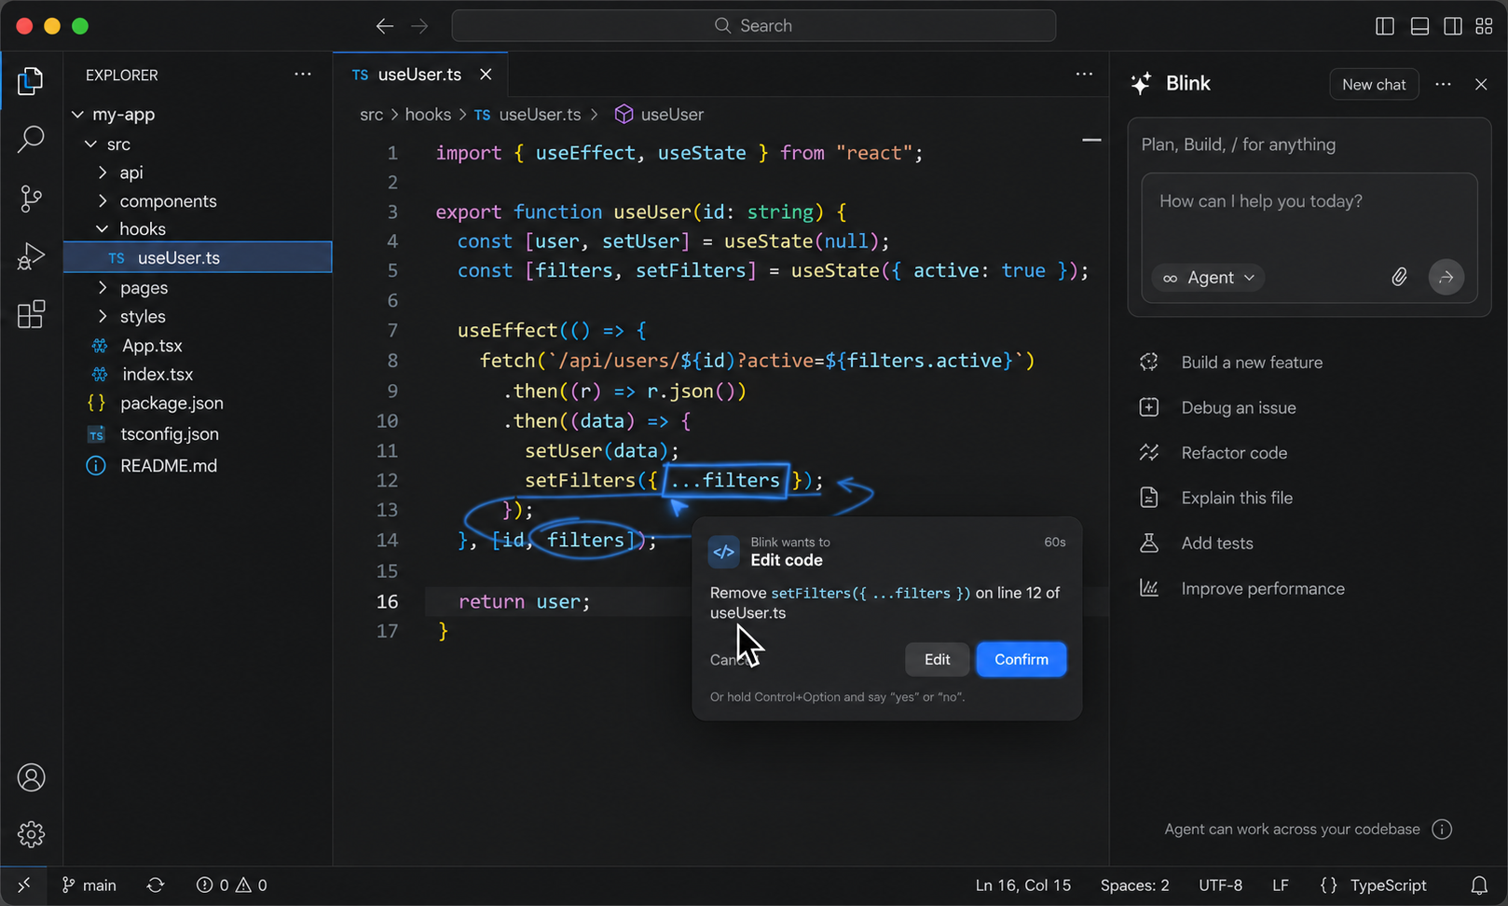Open Source Control view in activity bar

coord(31,198)
